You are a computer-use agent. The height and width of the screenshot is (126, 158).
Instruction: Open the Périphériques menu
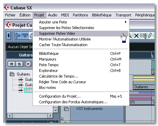pos(145,15)
